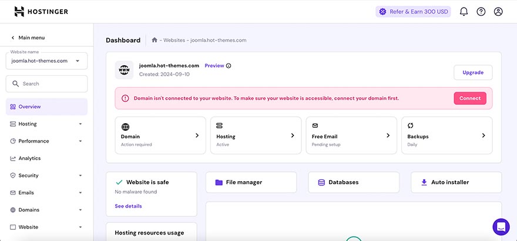Expand the Performance sidebar arrow
Image resolution: width=517 pixels, height=241 pixels.
80,141
